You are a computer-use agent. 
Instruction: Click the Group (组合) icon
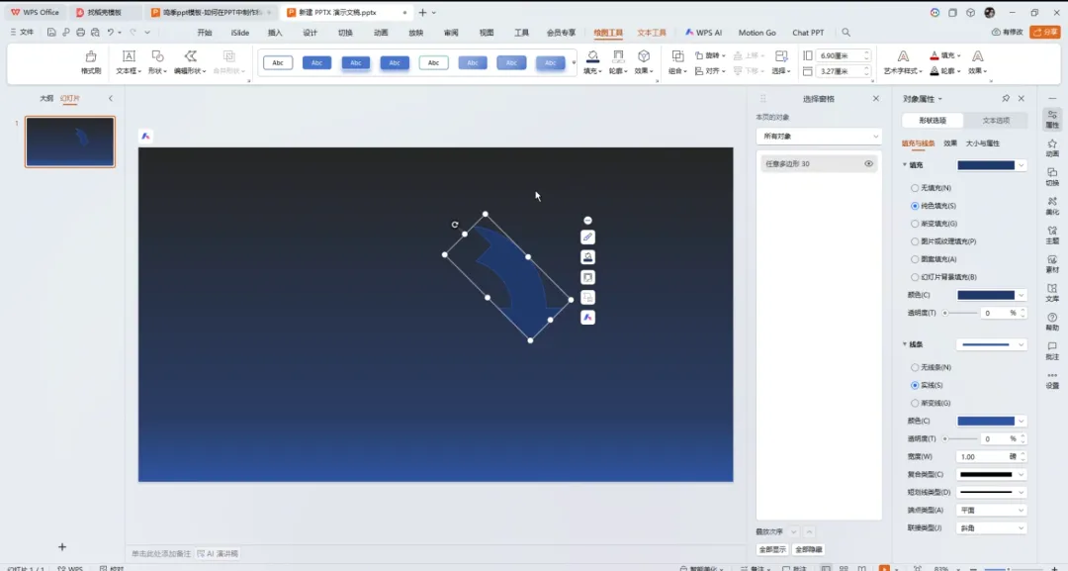(x=677, y=57)
